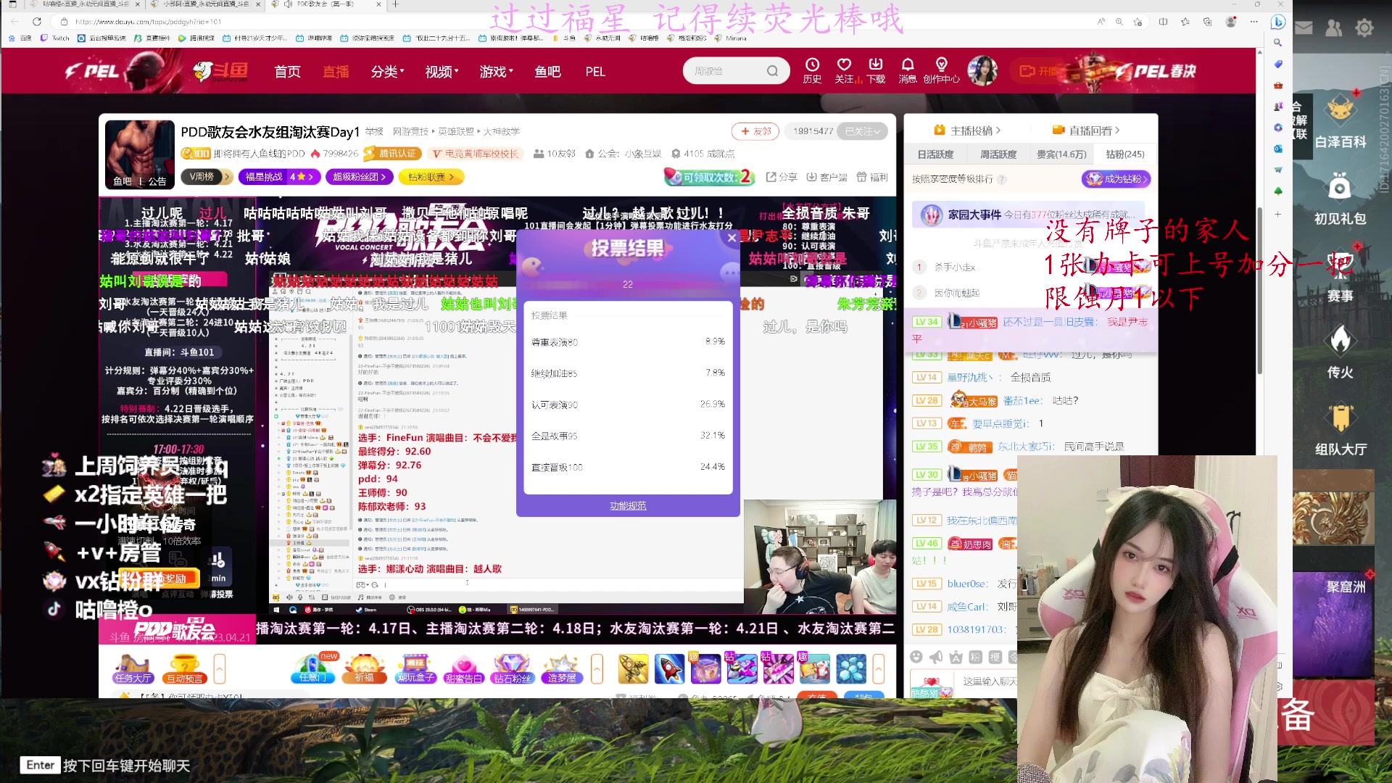1392x783 pixels.
Task: Click the 下载 (download) icon in top bar
Action: click(x=875, y=70)
